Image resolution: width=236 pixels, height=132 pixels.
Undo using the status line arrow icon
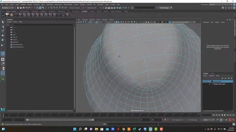coord(27,8)
